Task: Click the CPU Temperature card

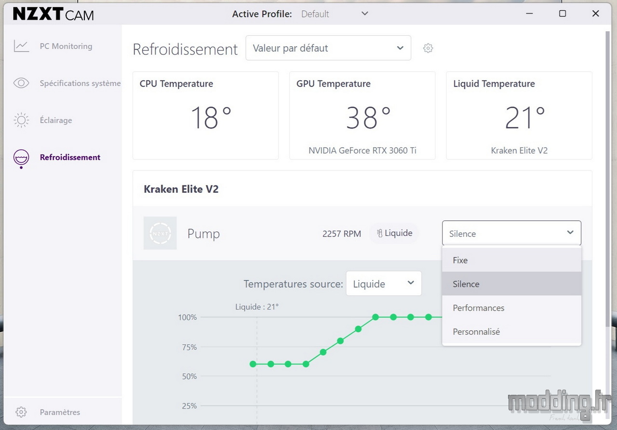Action: (x=205, y=116)
